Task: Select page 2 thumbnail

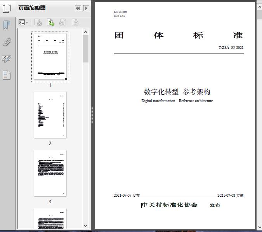Action: pos(50,115)
